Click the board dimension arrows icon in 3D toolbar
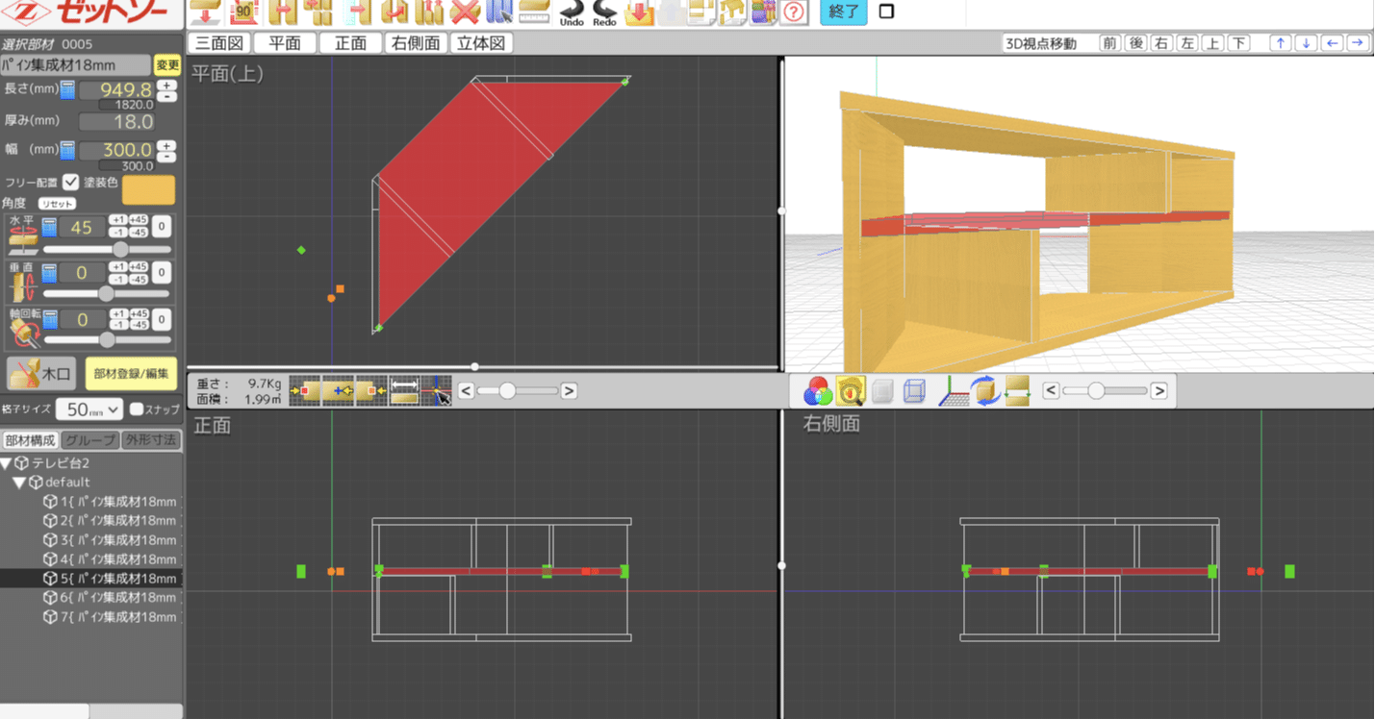The height and width of the screenshot is (719, 1375). 1017,391
